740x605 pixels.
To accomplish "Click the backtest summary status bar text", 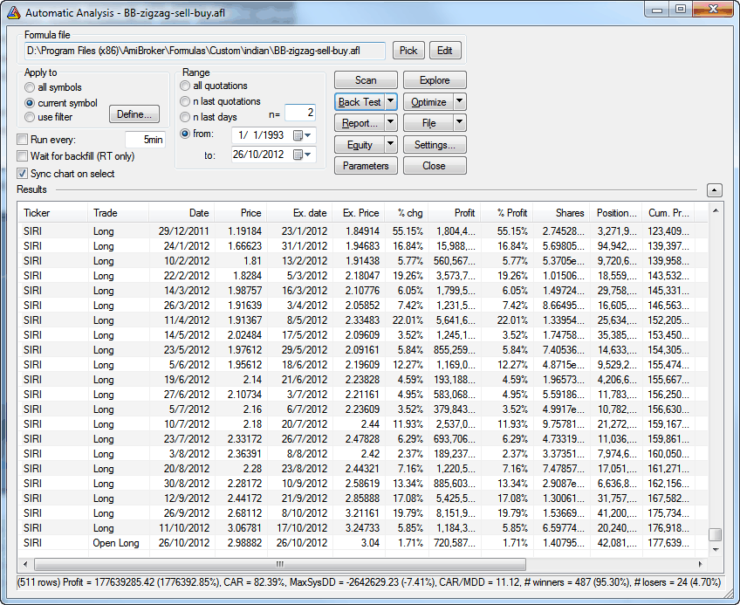I will click(369, 582).
